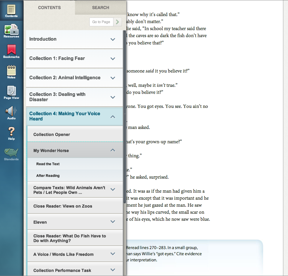The width and height of the screenshot is (288, 276).
Task: Open the Collection Opener entry
Action: click(x=52, y=134)
